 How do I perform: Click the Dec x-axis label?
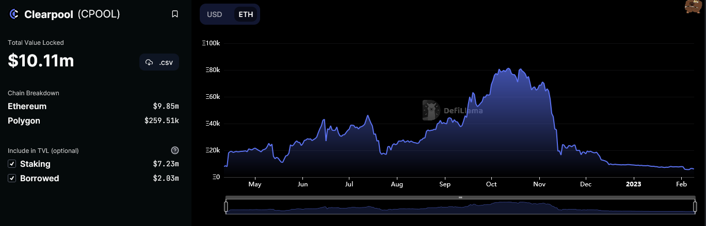point(586,184)
